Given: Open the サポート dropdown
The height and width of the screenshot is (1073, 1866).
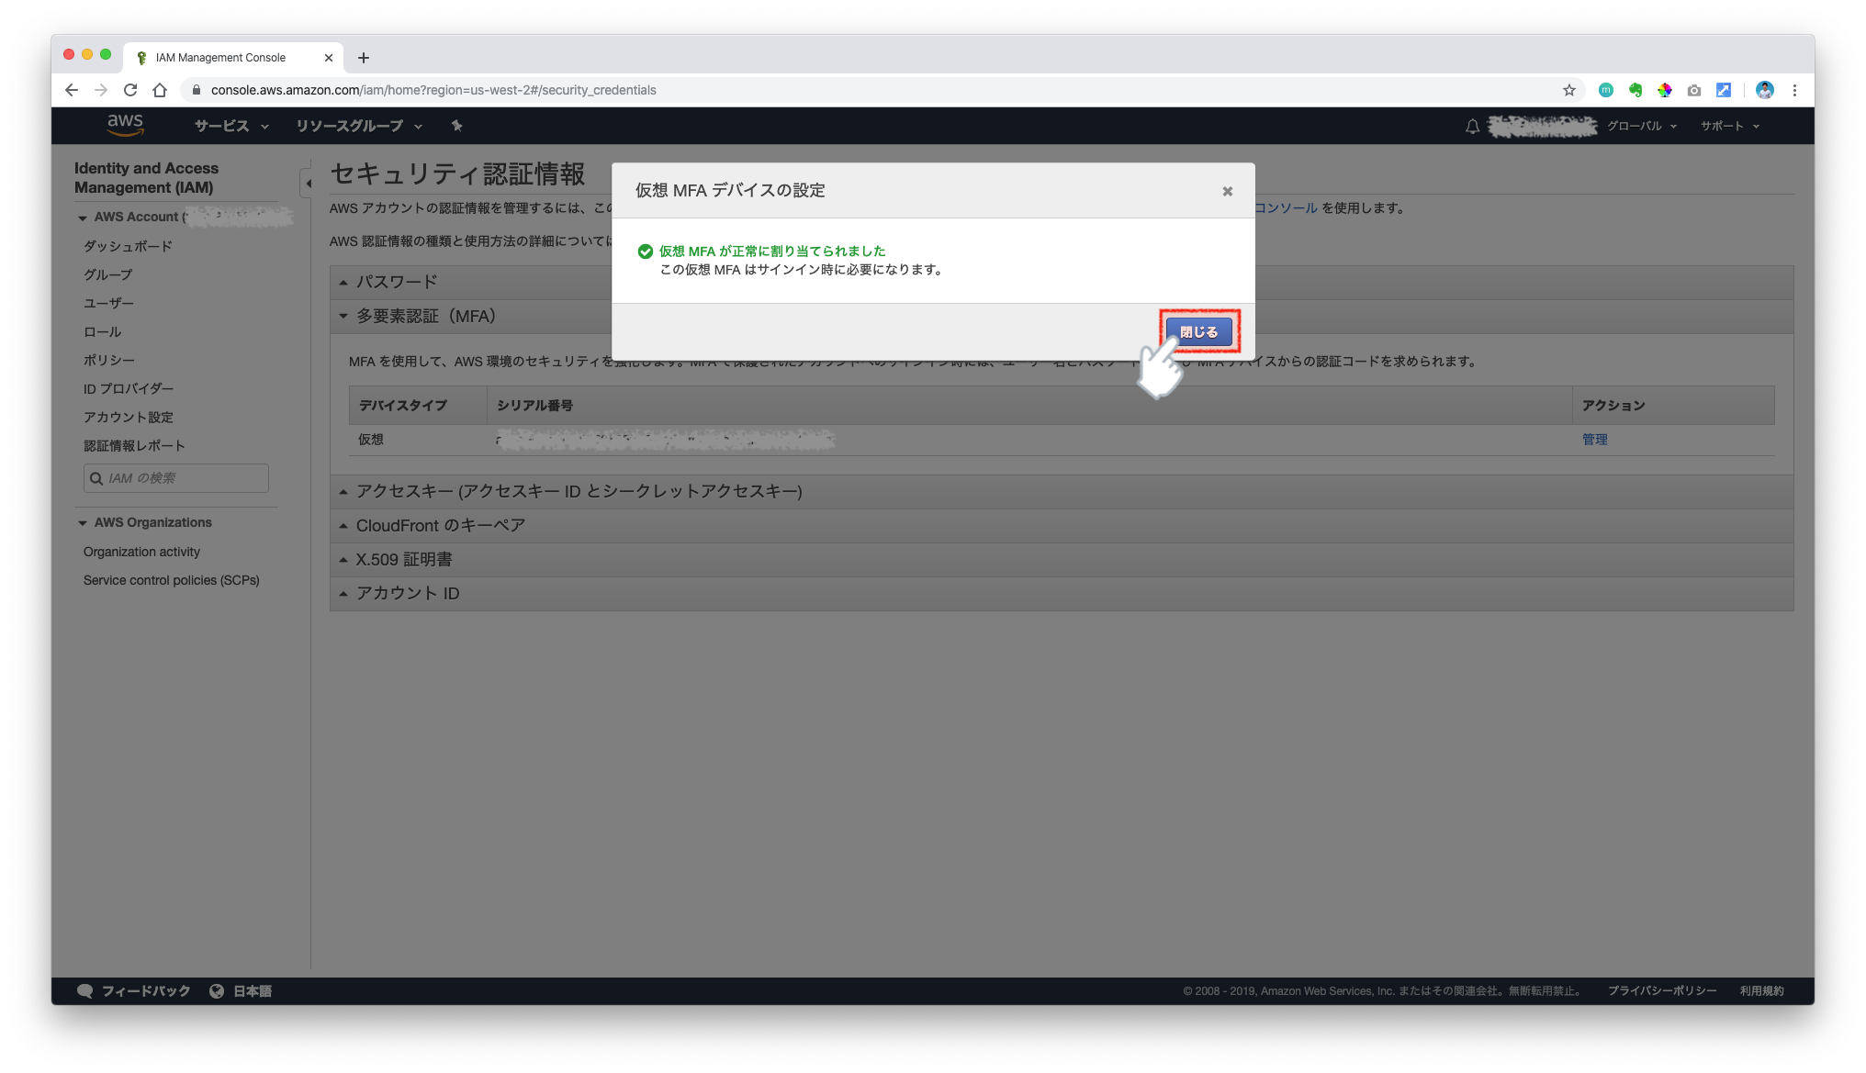Looking at the screenshot, I should tap(1727, 126).
